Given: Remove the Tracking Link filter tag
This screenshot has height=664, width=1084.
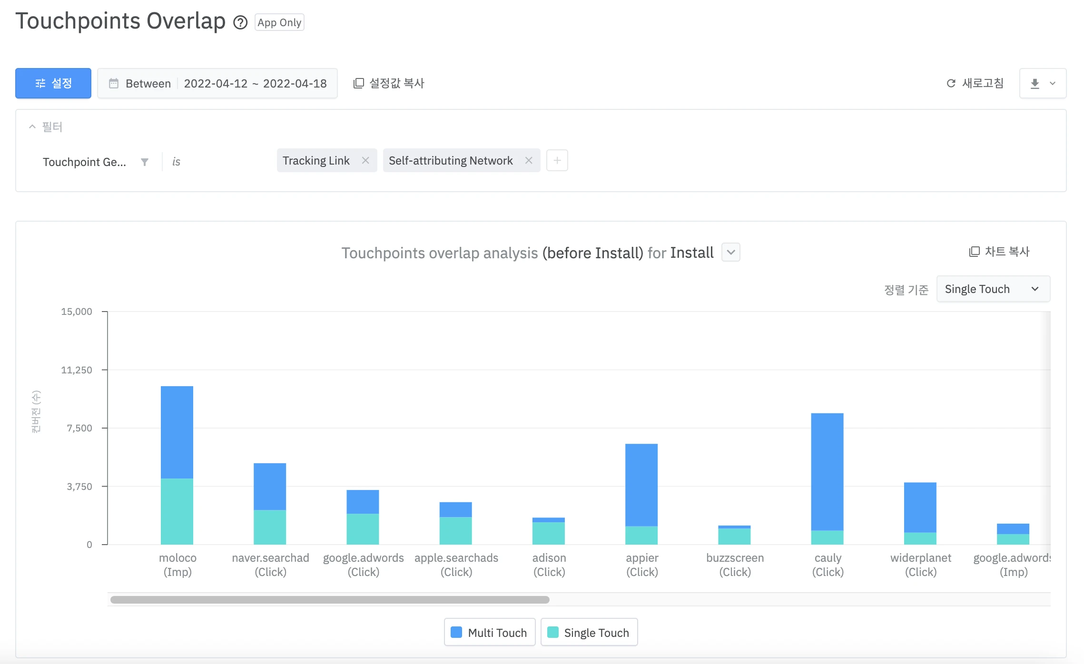Looking at the screenshot, I should point(365,161).
